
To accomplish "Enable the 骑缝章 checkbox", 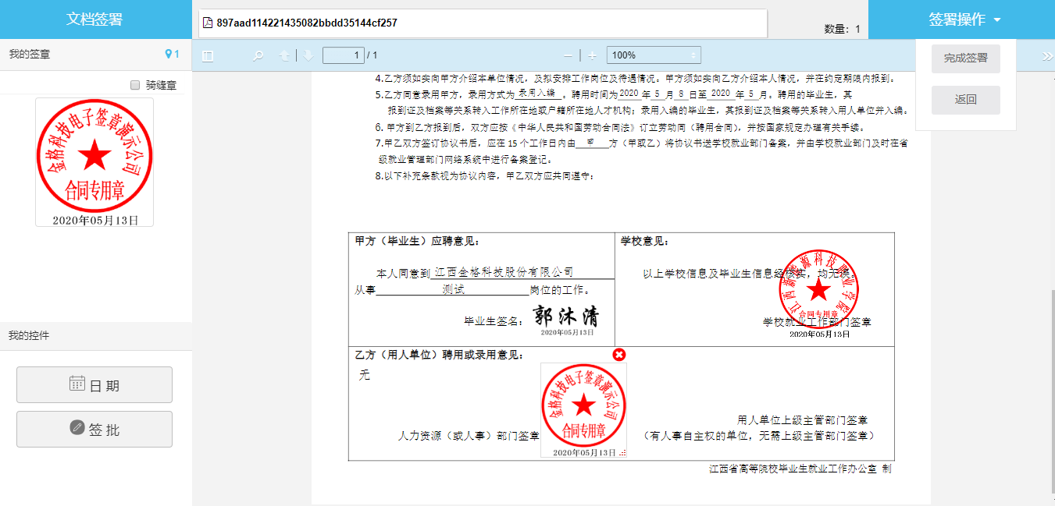I will 135,85.
